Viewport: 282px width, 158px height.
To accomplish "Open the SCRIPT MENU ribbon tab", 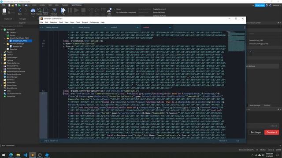I will (76, 5).
